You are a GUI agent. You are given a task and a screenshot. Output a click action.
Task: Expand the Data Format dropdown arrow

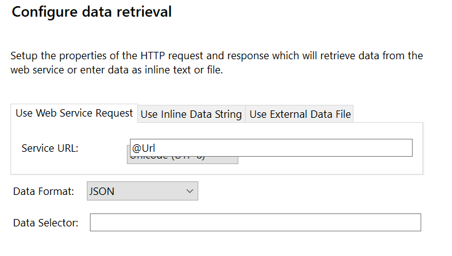(190, 191)
